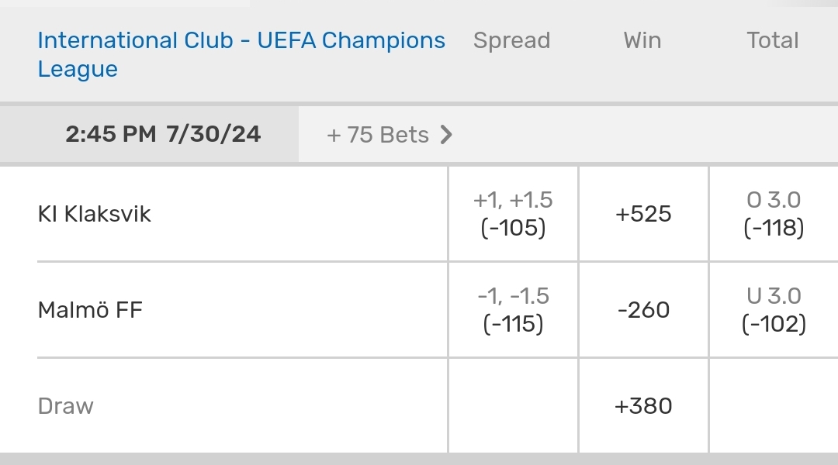Click the empty Total cell in Draw row
This screenshot has height=465, width=838.
coord(774,406)
